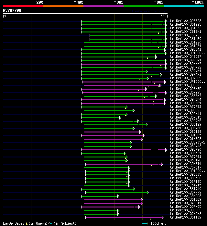Click the yellow query-gap symbol in legend
The image size is (207, 226).
[x=27, y=223]
